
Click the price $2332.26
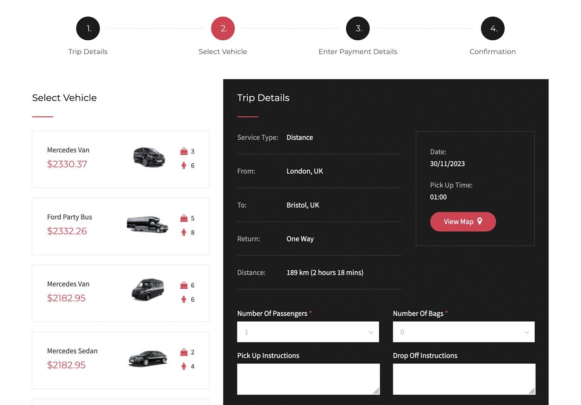click(x=67, y=231)
